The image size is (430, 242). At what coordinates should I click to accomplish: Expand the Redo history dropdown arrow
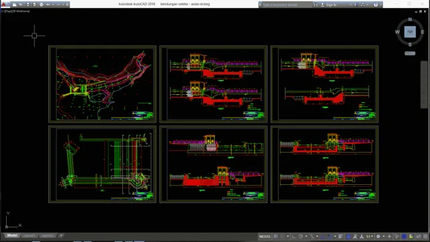click(63, 5)
